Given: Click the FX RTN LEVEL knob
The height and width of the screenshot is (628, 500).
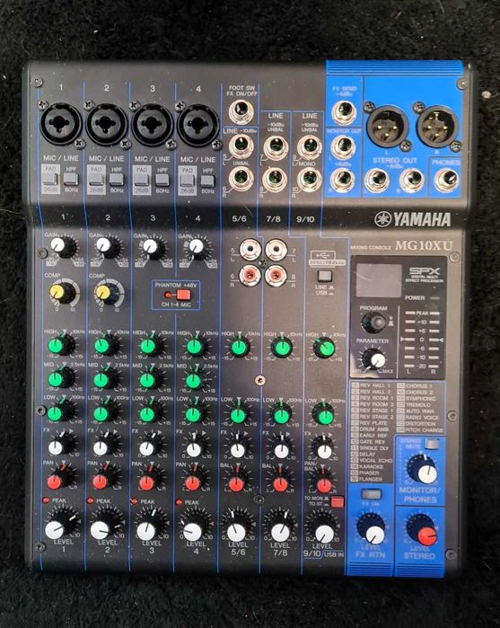Looking at the screenshot, I should pos(371,530).
